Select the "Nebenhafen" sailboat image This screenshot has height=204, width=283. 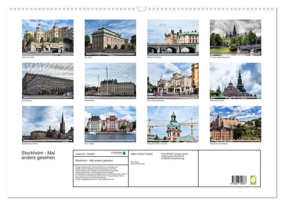point(110,81)
